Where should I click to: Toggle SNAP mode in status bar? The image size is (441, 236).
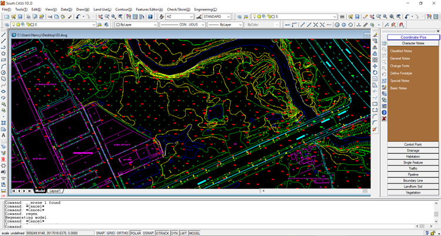pos(101,233)
